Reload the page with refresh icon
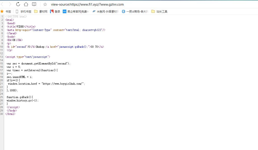 (x=18, y=4)
